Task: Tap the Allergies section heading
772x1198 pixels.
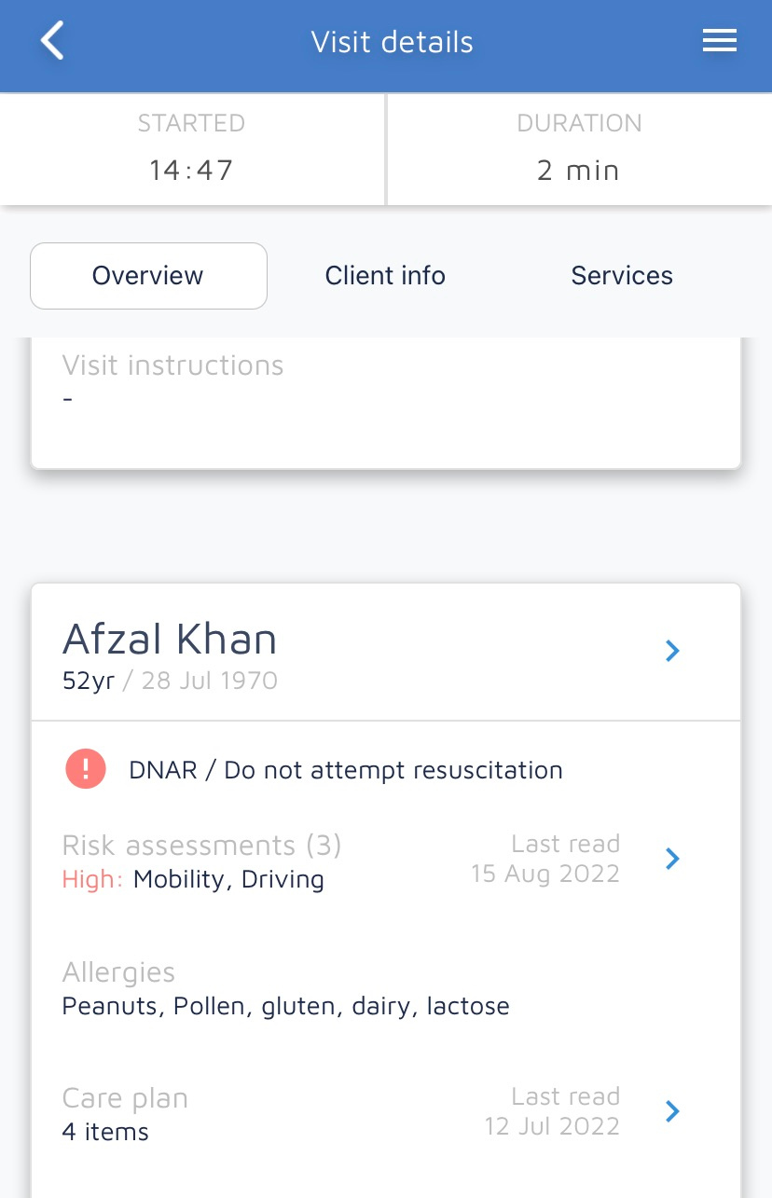Action: [118, 972]
